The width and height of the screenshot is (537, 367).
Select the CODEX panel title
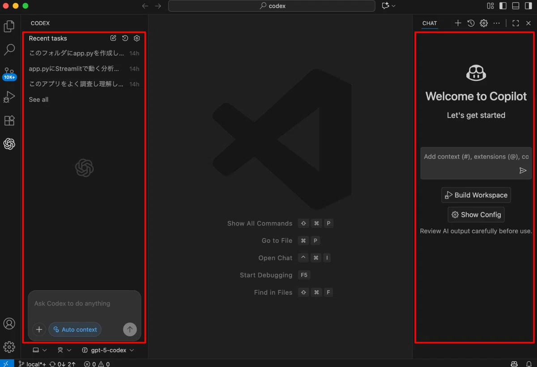[x=40, y=23]
